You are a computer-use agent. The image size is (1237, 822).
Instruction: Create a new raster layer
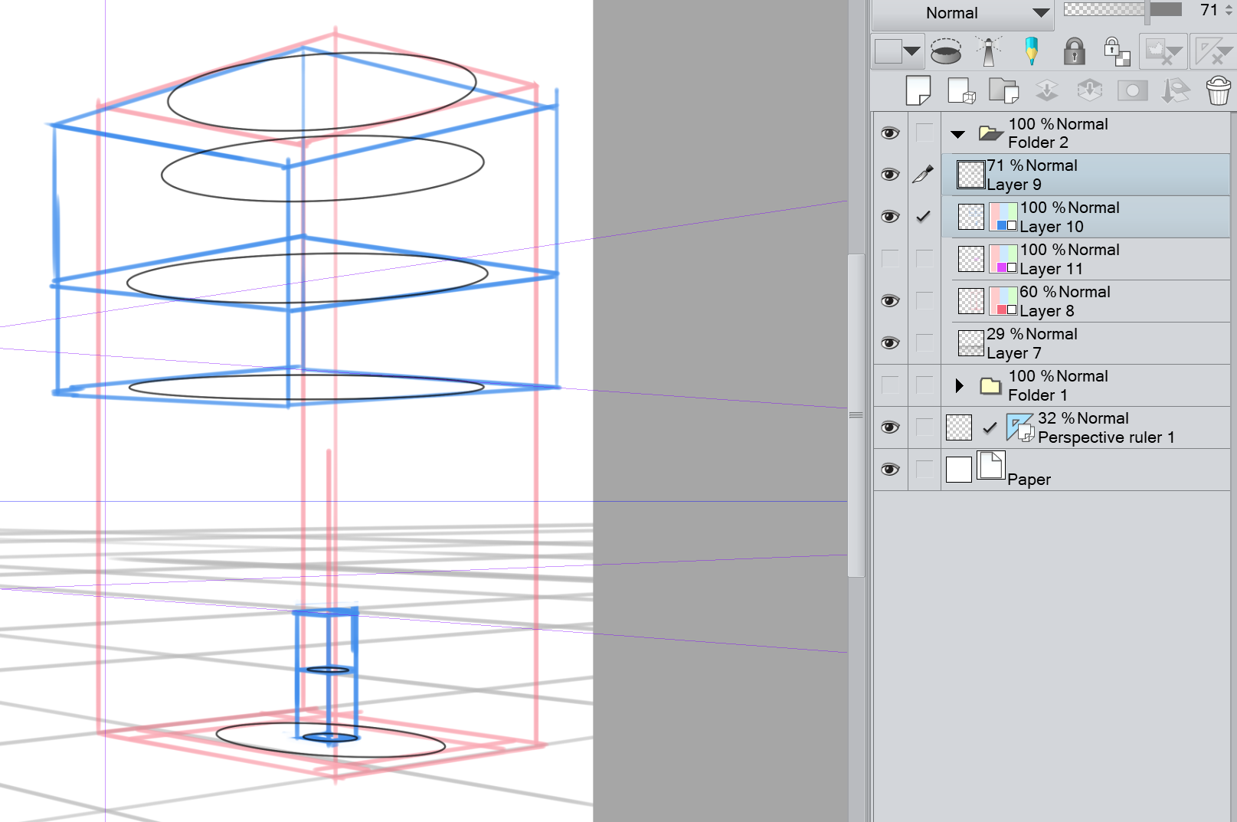pos(918,90)
